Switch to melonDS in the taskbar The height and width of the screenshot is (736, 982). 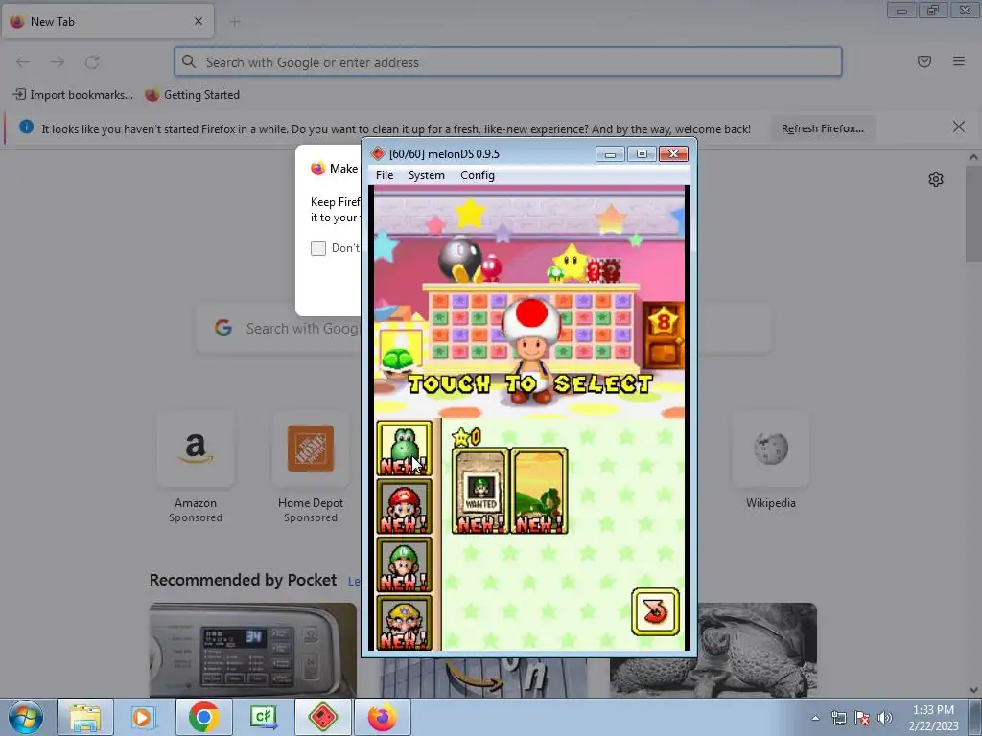[x=322, y=717]
